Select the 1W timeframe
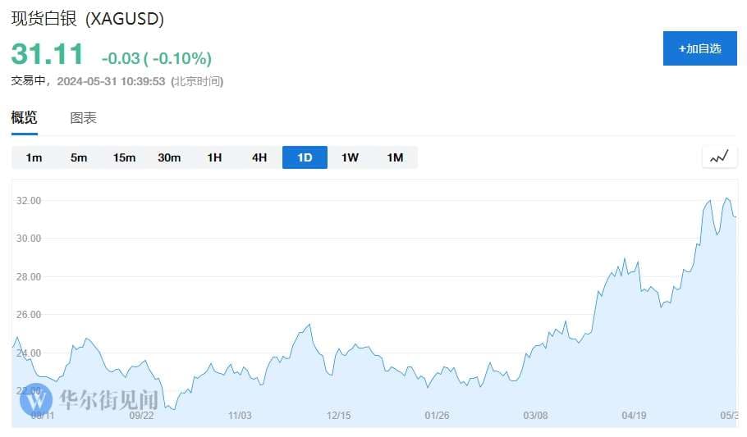 click(350, 157)
